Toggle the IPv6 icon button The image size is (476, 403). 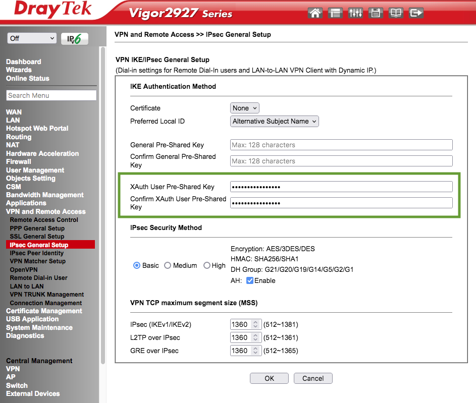(x=75, y=39)
